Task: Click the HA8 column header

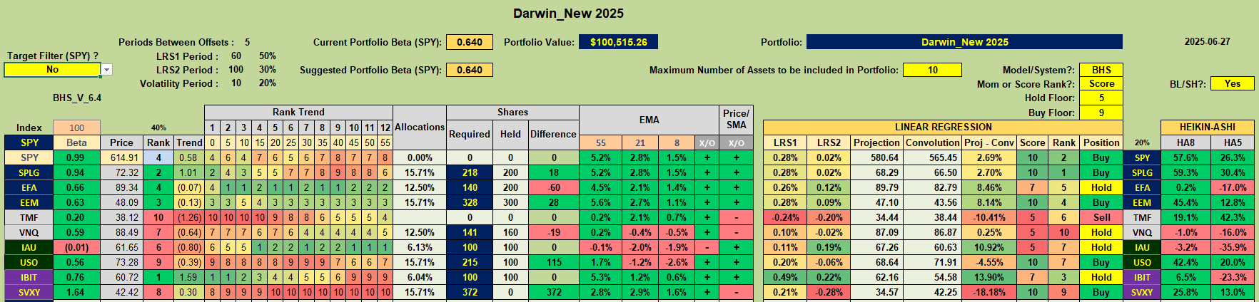Action: coord(1185,142)
